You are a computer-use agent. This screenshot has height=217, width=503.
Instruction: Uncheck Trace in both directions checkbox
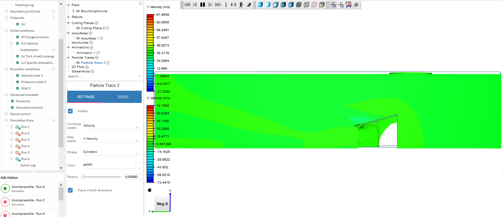tap(70, 190)
